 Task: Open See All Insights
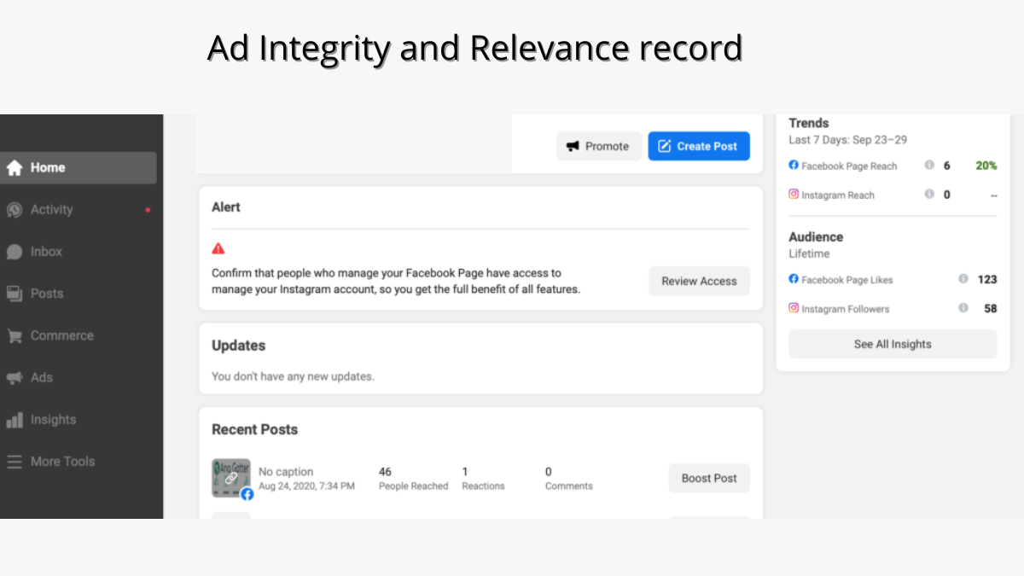[x=893, y=345]
